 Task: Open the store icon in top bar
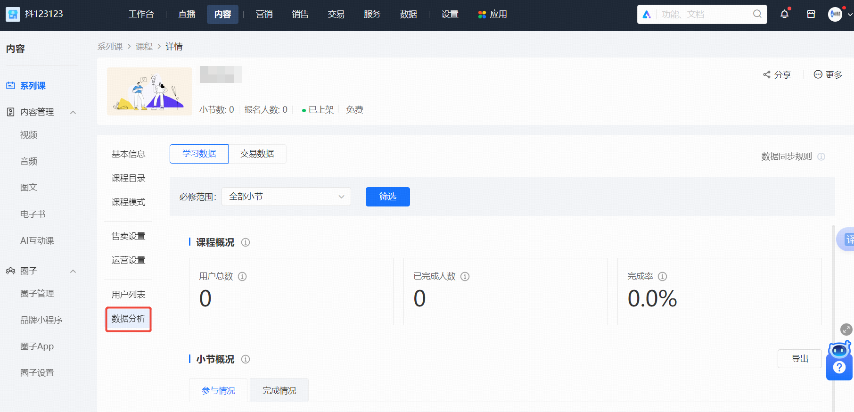click(x=811, y=14)
